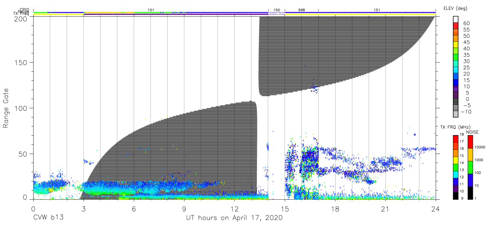Click the '18' tick on UT hours axis
Image resolution: width=490 pixels, height=226 pixels.
tap(335, 208)
